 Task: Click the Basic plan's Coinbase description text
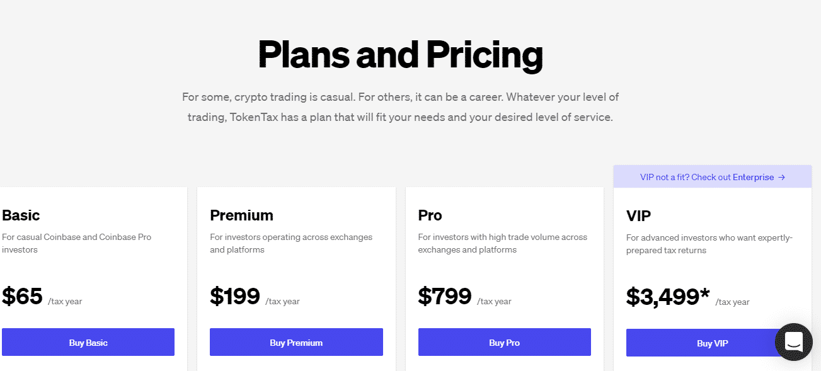[x=77, y=244]
